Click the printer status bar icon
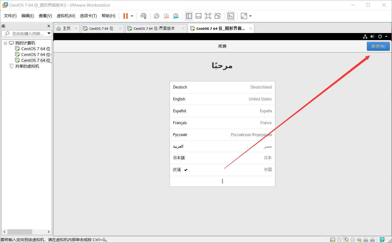The height and width of the screenshot is (243, 392). [353, 240]
